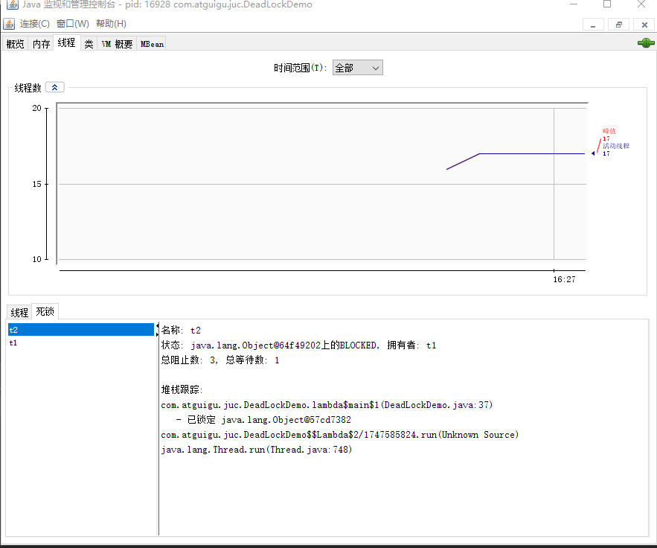Screen dimensions: 657x548
Task: Click the 时间范围(T) label
Action: point(300,68)
